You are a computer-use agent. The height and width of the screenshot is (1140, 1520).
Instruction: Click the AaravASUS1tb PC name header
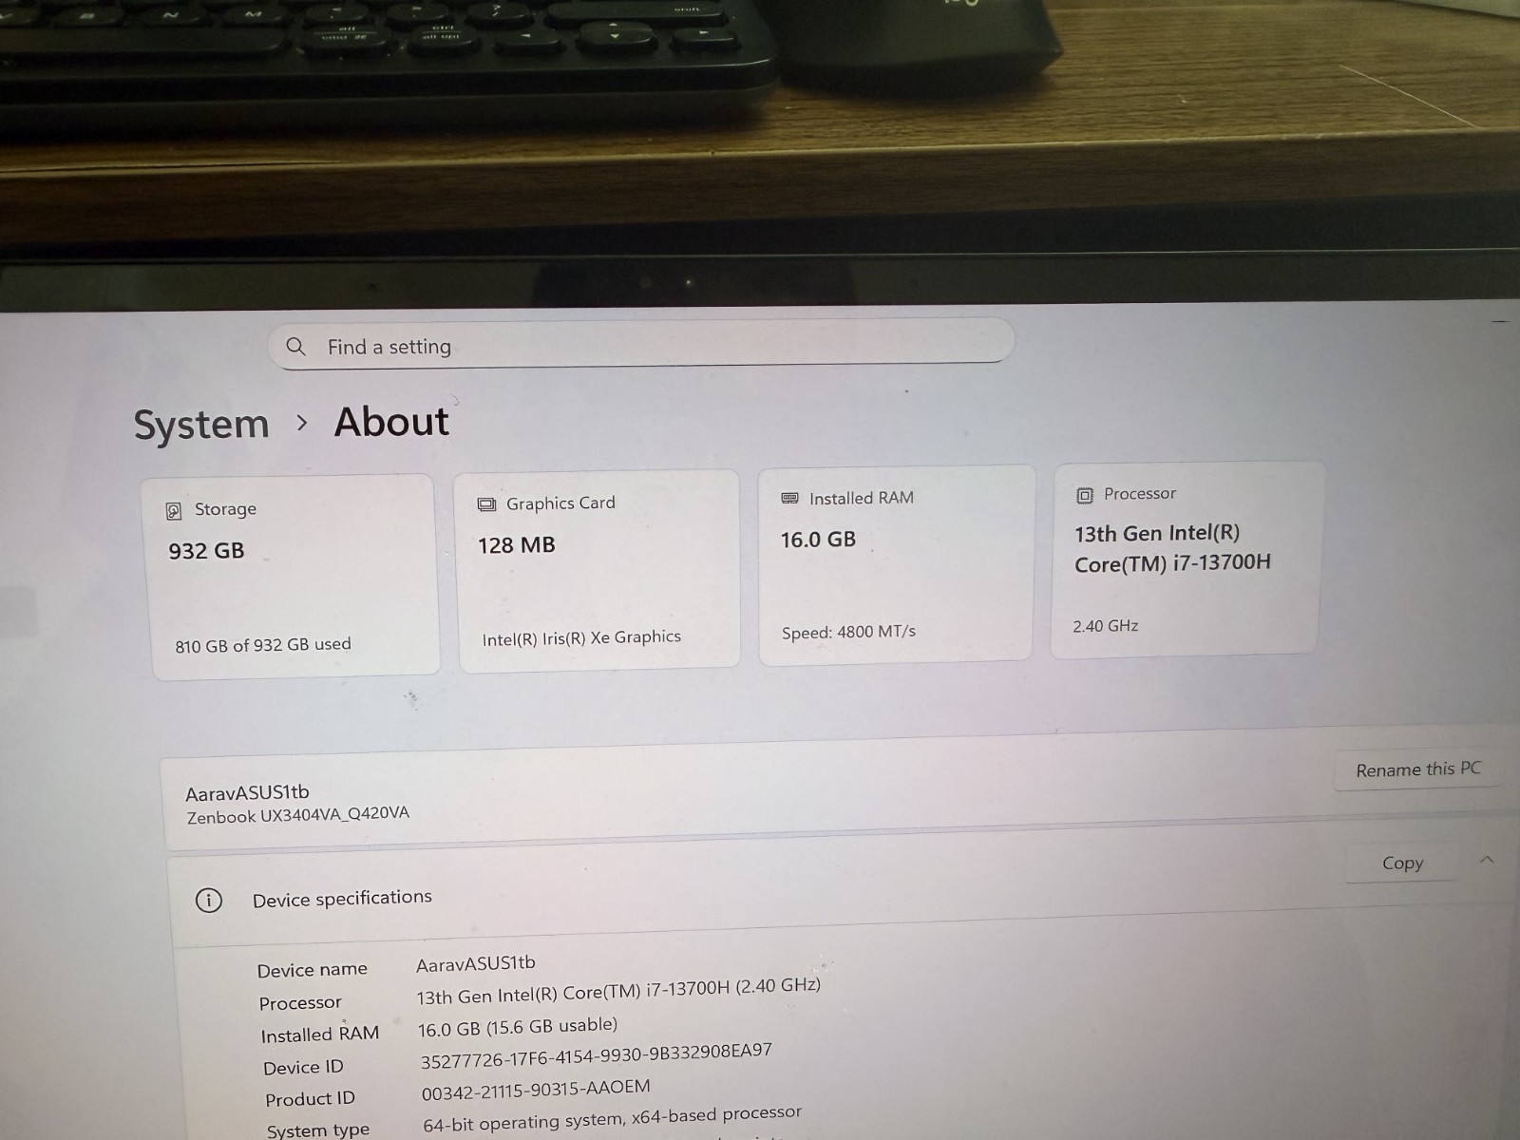pyautogui.click(x=247, y=792)
